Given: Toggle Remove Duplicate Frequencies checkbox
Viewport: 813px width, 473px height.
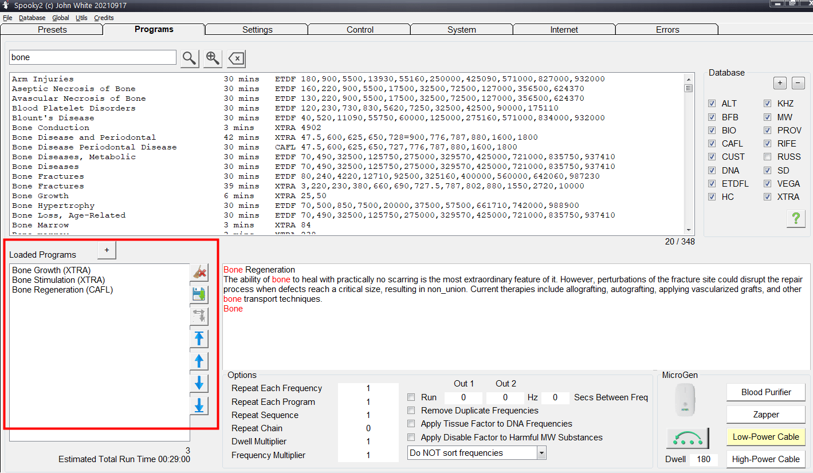Looking at the screenshot, I should 411,411.
